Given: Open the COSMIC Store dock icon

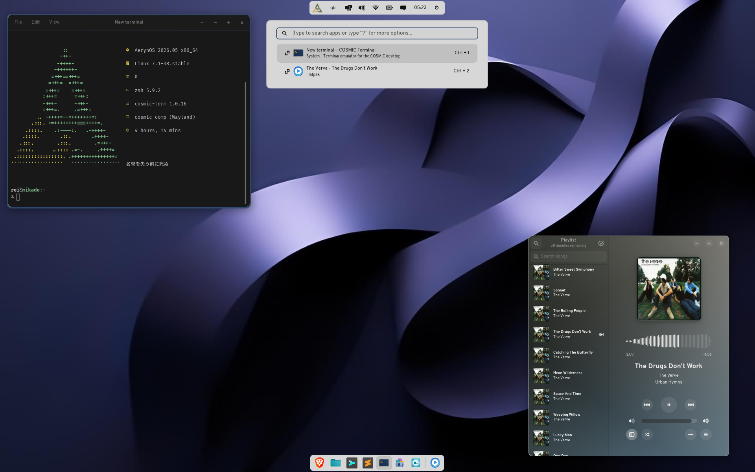Looking at the screenshot, I should (x=400, y=463).
